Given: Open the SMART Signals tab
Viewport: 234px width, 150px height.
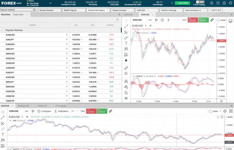Looking at the screenshot, I should (x=74, y=10).
